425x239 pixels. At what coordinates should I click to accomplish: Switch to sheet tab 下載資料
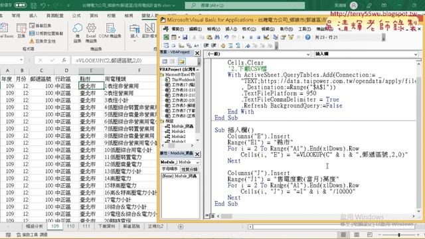[106, 226]
